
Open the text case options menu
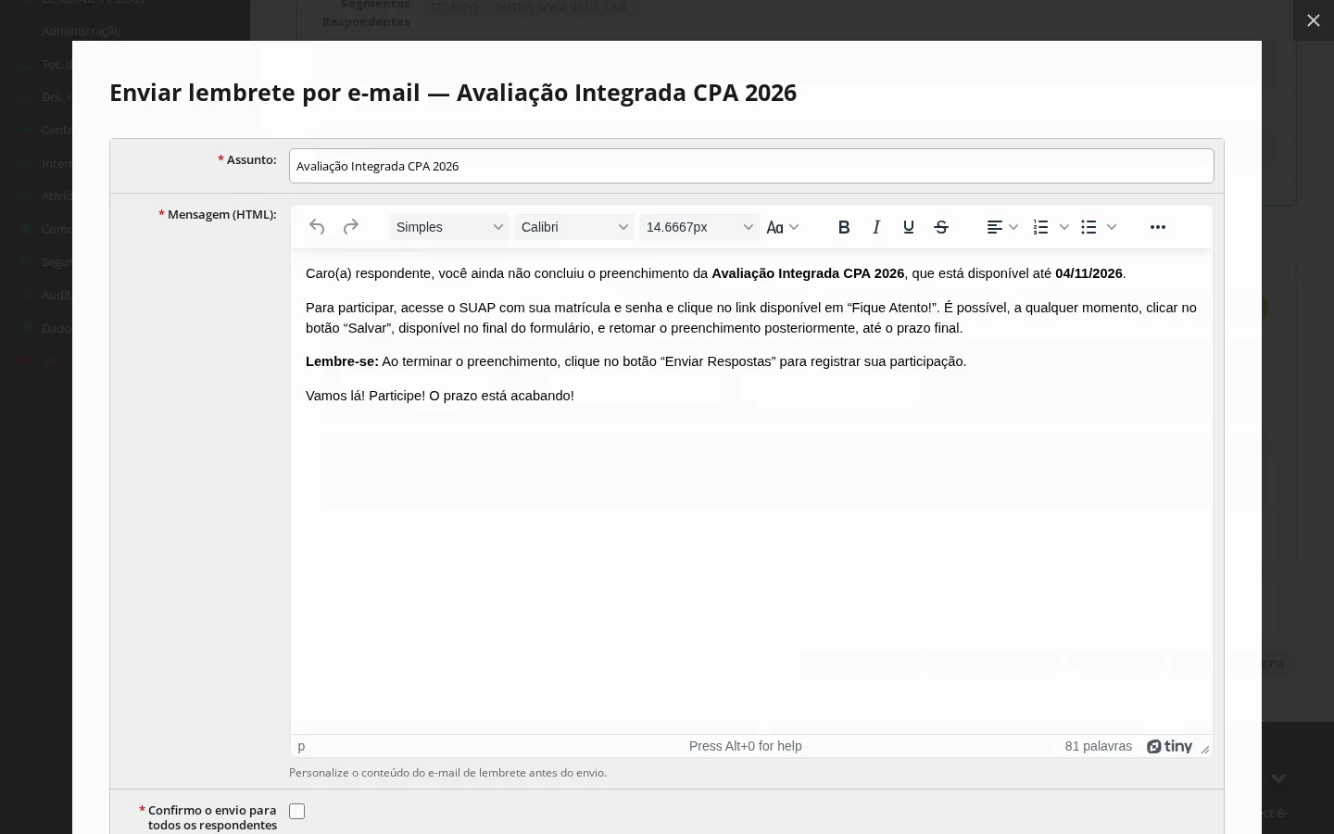pos(783,227)
